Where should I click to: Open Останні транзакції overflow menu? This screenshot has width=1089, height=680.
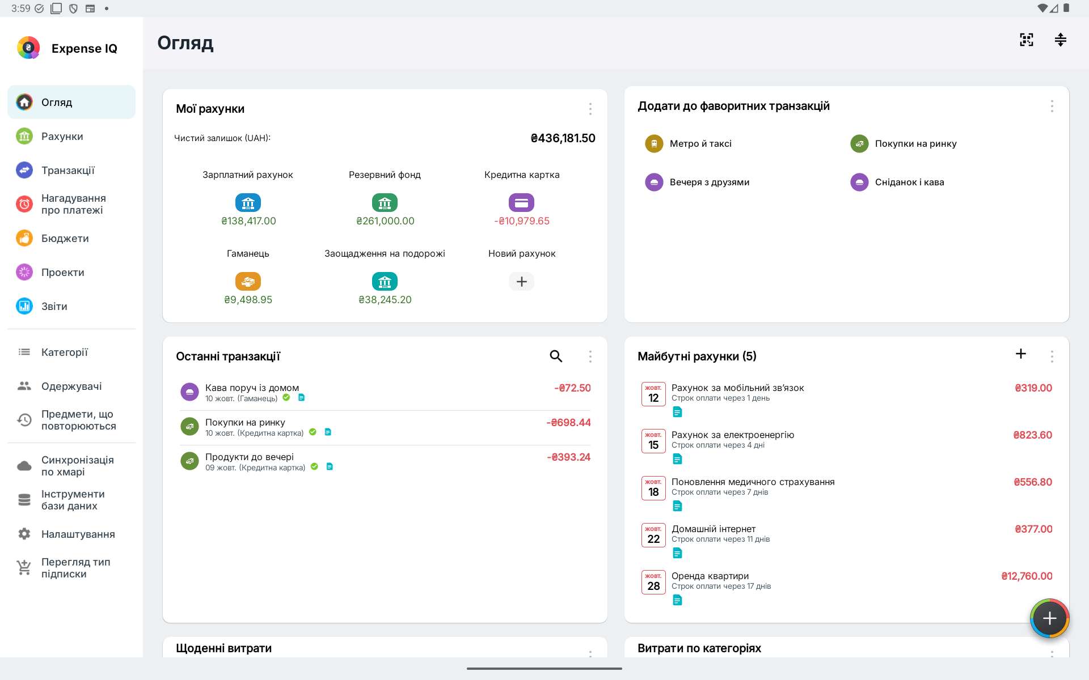tap(590, 356)
